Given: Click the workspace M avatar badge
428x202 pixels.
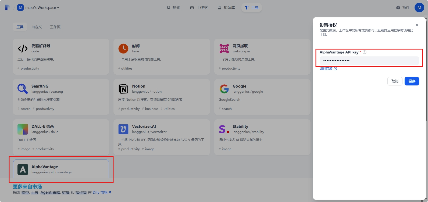Looking at the screenshot, I should tap(20, 8).
